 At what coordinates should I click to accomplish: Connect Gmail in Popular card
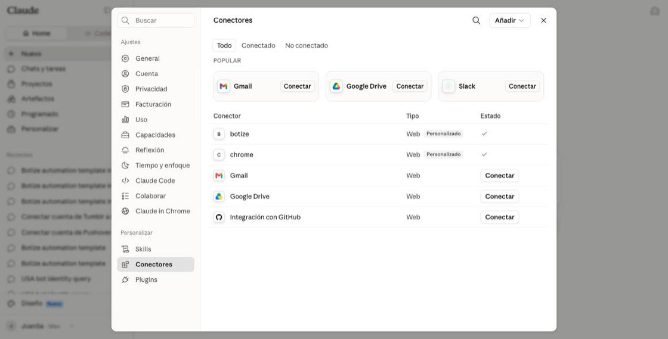[x=298, y=86]
